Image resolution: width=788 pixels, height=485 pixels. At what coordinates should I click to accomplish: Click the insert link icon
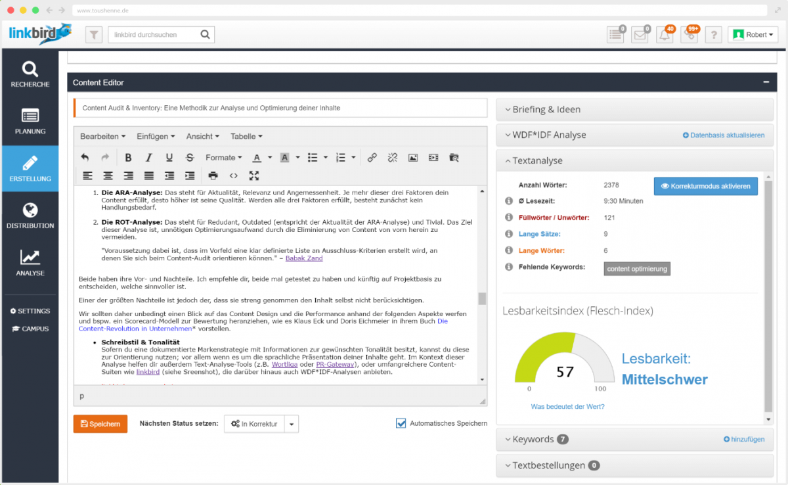[372, 158]
